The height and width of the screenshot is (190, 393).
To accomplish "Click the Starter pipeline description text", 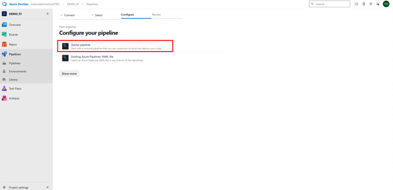I will click(x=116, y=48).
